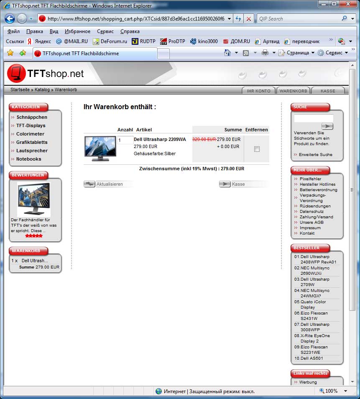Click the Startseite breadcrumb link
360x399 pixels.
[20, 90]
